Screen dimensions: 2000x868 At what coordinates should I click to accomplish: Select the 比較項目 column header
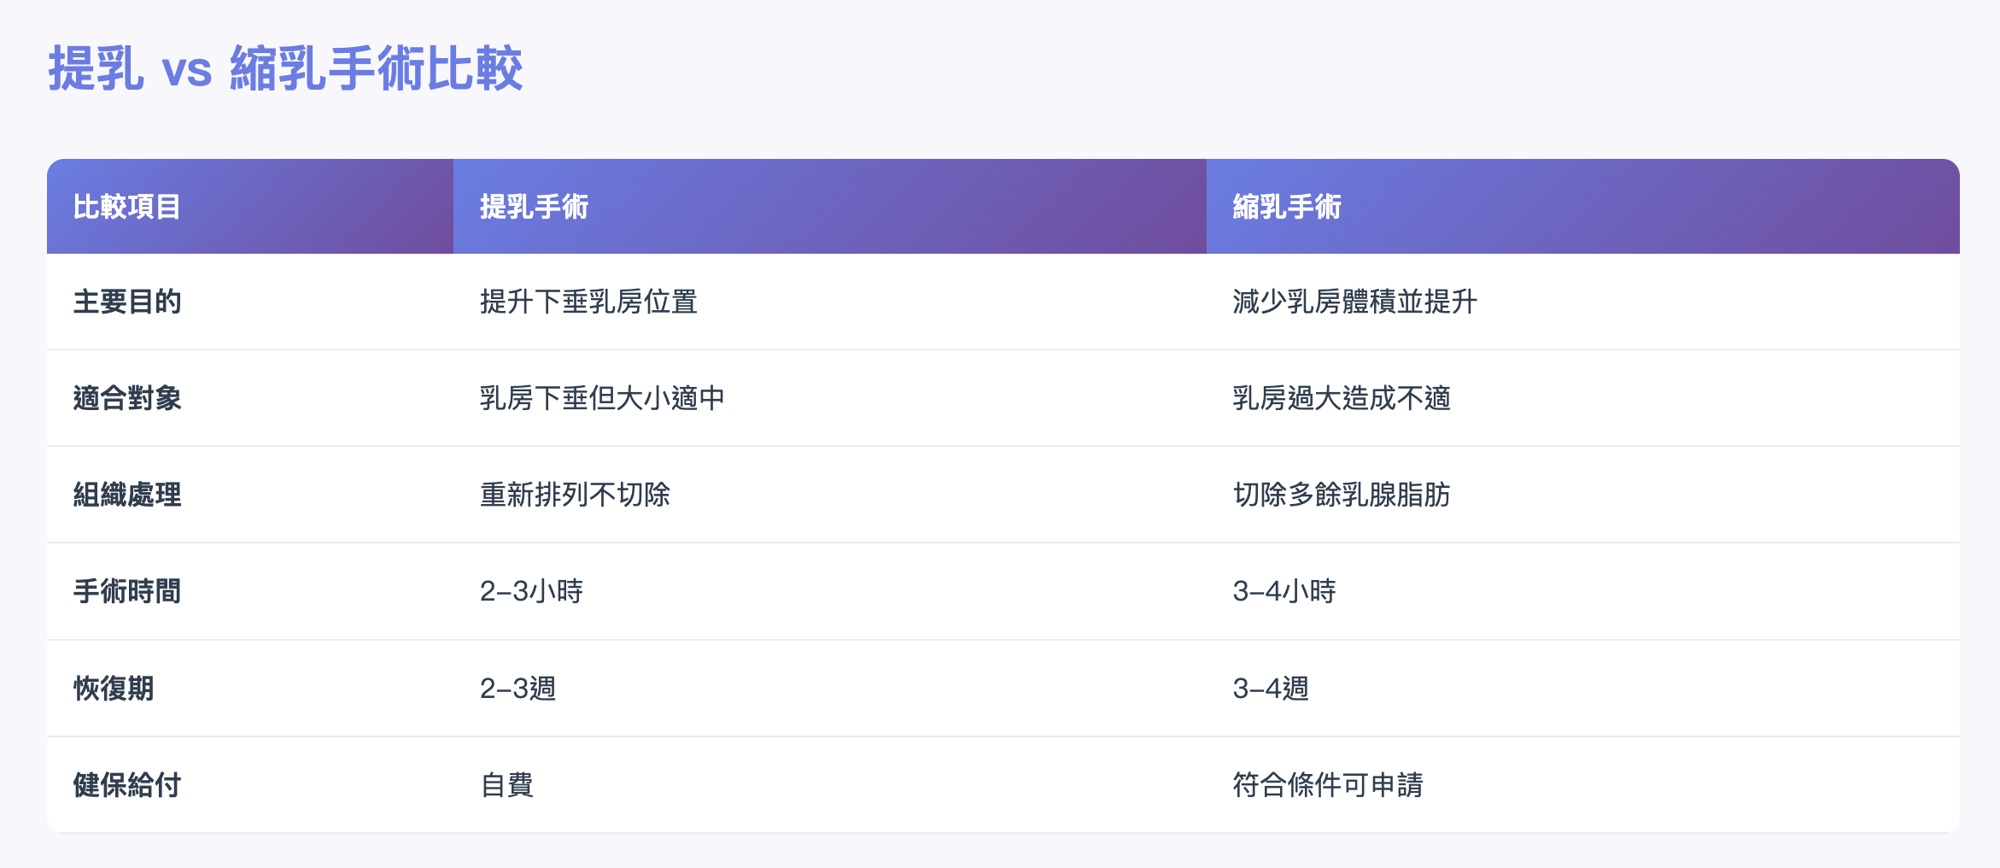tap(126, 207)
